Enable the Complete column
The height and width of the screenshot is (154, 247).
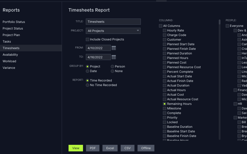coord(164,113)
